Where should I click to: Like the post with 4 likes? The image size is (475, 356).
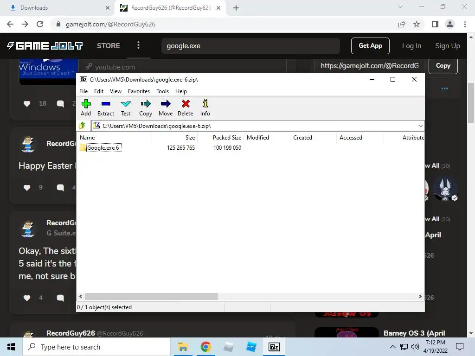click(x=27, y=298)
